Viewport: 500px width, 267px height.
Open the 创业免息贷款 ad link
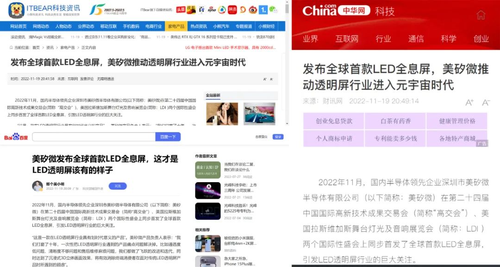334,121
